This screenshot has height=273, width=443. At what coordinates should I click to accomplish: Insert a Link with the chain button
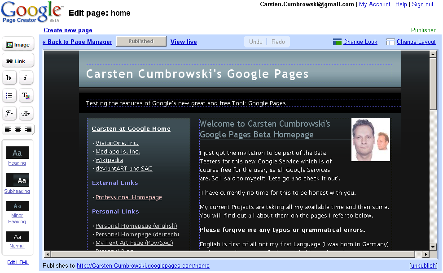[x=18, y=61]
